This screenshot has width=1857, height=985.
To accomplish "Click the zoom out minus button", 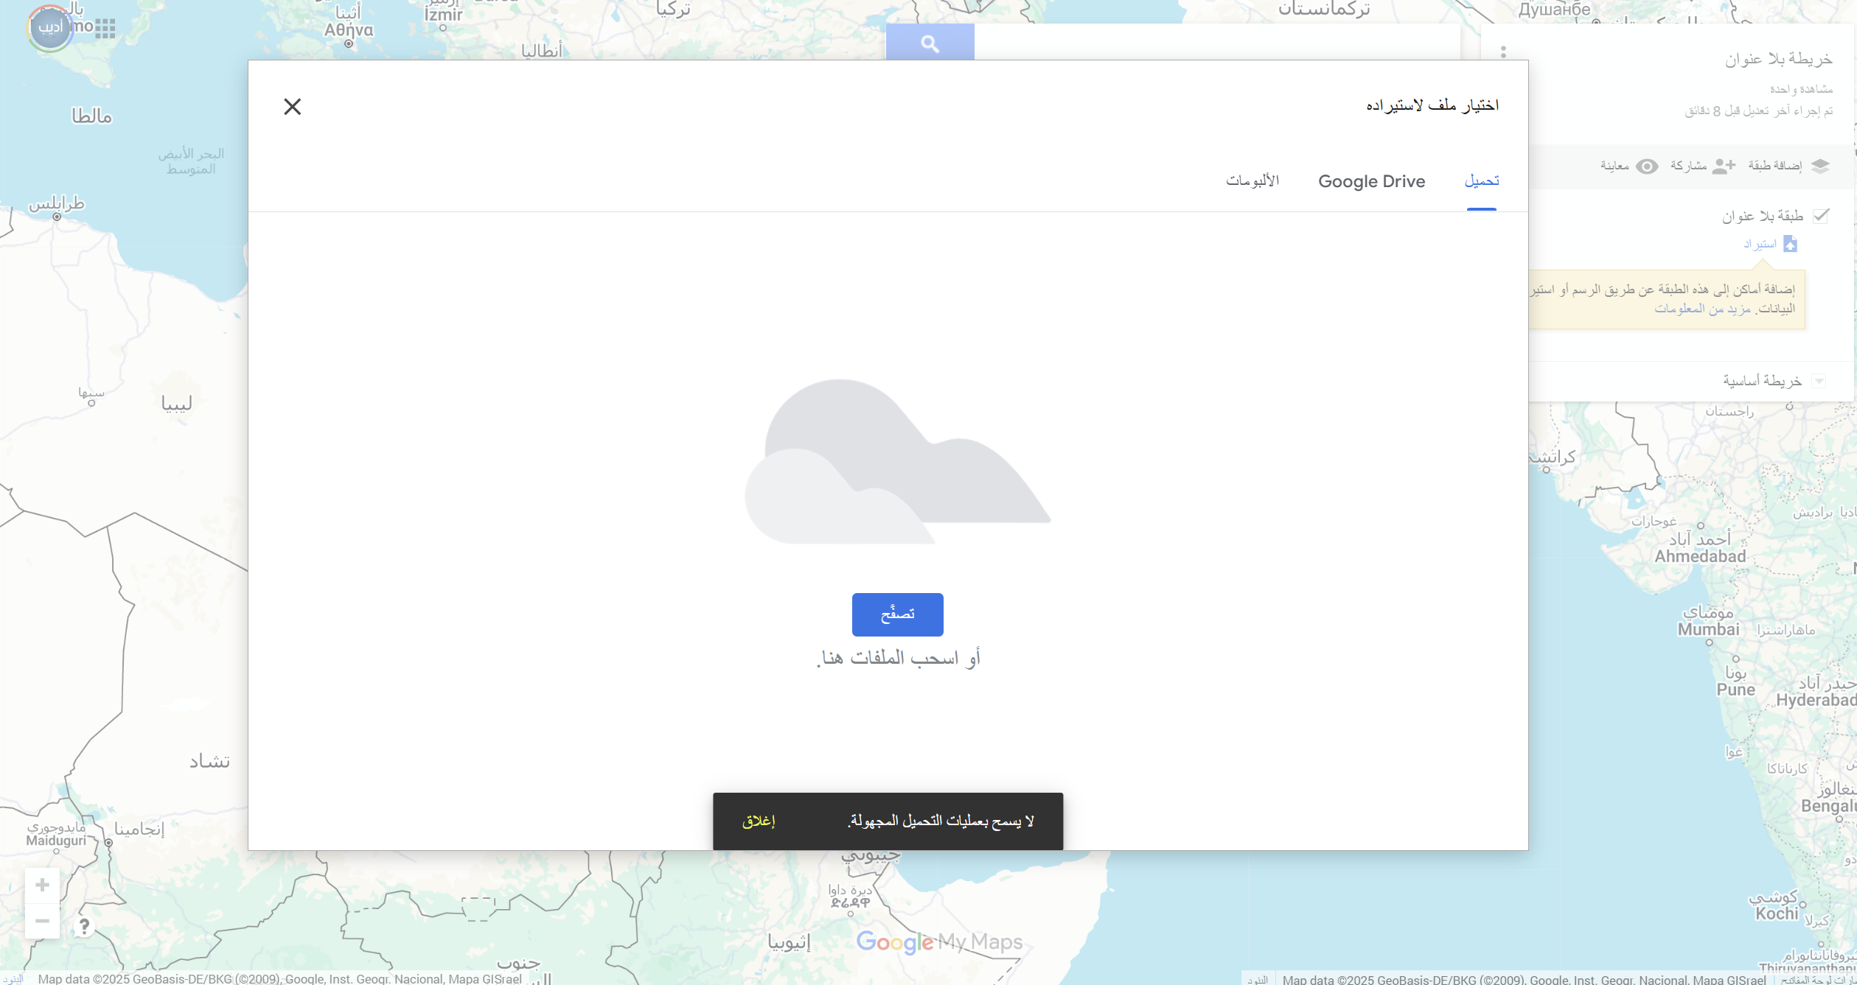I will pyautogui.click(x=42, y=921).
